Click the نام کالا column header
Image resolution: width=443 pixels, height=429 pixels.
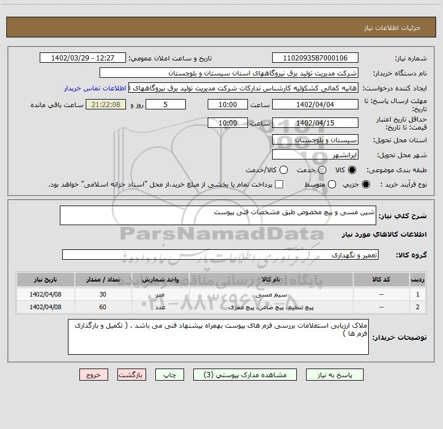click(271, 279)
